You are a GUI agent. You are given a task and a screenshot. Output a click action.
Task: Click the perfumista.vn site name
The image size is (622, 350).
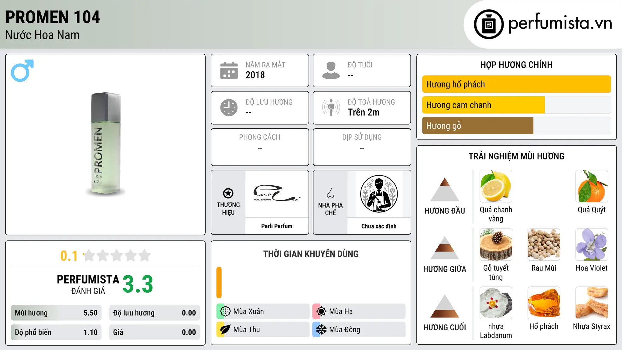click(x=560, y=23)
